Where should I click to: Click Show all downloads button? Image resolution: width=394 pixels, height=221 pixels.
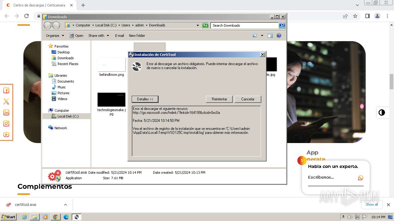click(x=372, y=204)
